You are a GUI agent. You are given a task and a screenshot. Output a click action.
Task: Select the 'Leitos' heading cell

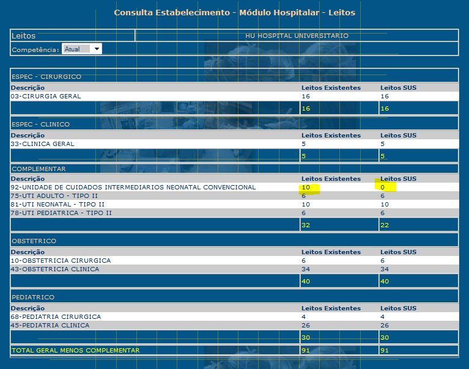pyautogui.click(x=24, y=36)
